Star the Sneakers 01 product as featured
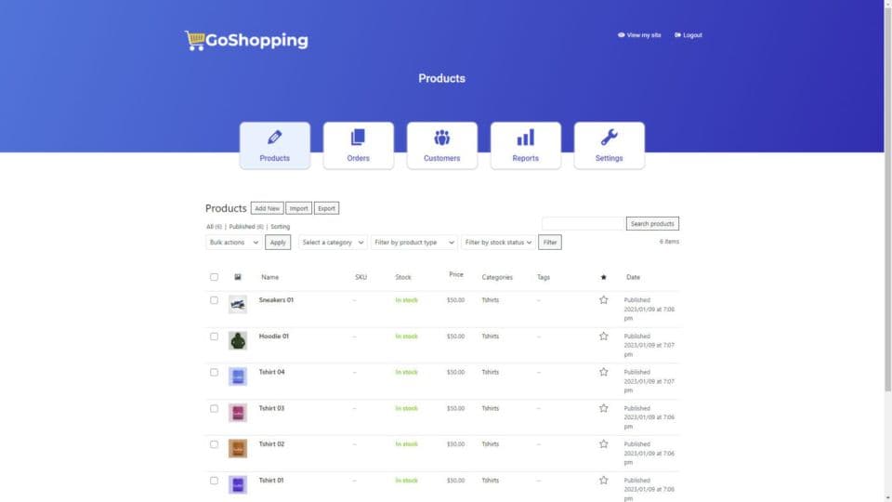Screen dimensions: 892x502 click(x=604, y=300)
